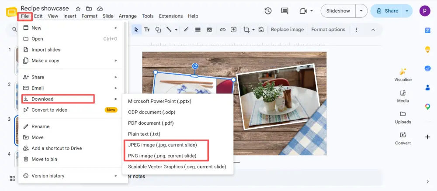Click the Google Slides logo
Viewport: 437px width, 191px height.
[x=11, y=13]
